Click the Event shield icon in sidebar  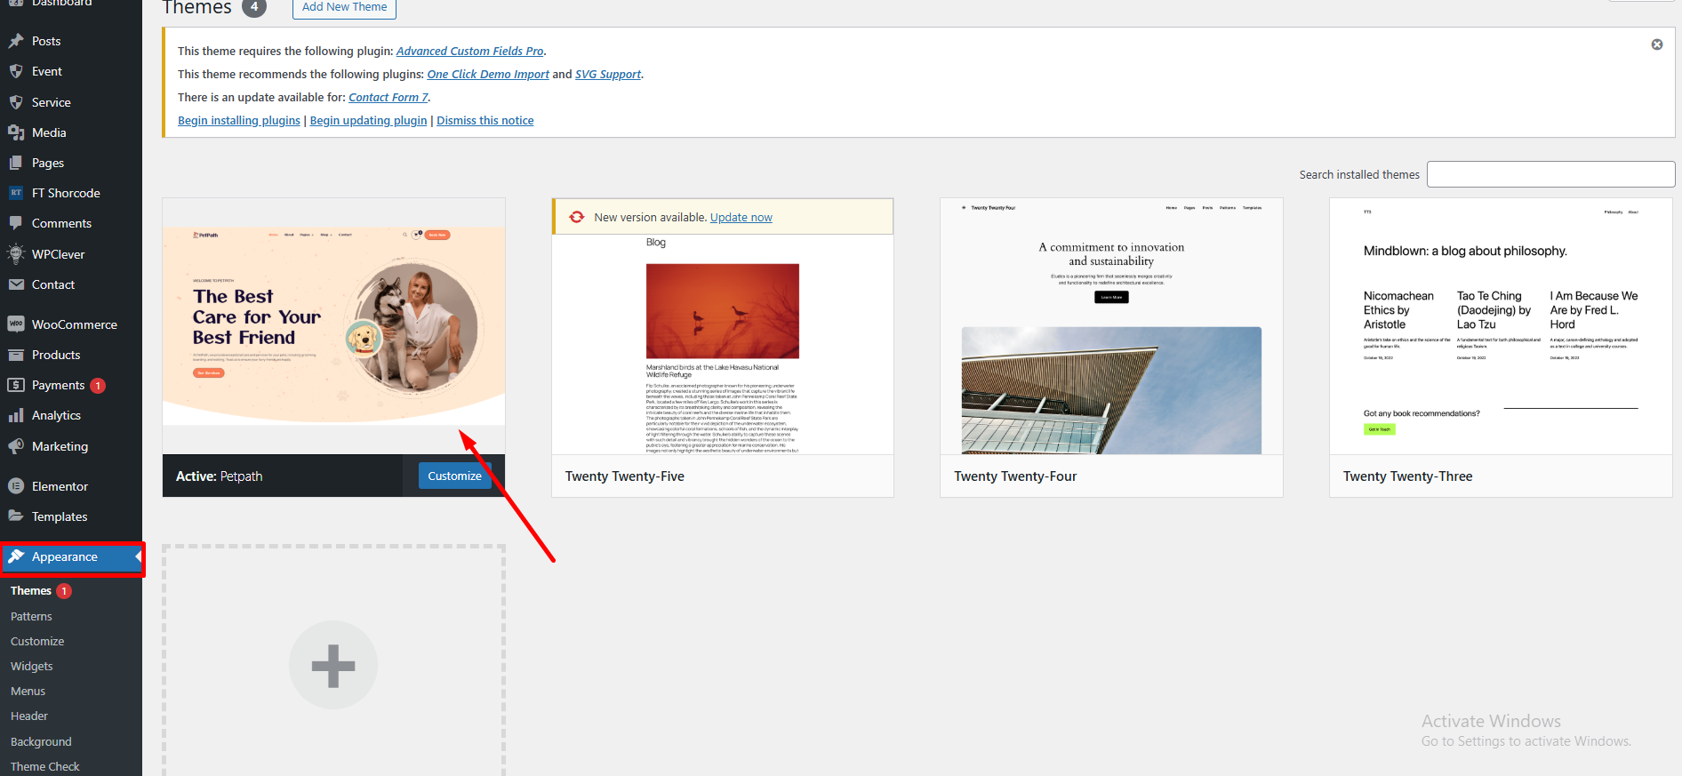pyautogui.click(x=16, y=71)
